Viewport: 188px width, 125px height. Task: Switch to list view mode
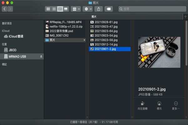pyautogui.click(x=54, y=9)
